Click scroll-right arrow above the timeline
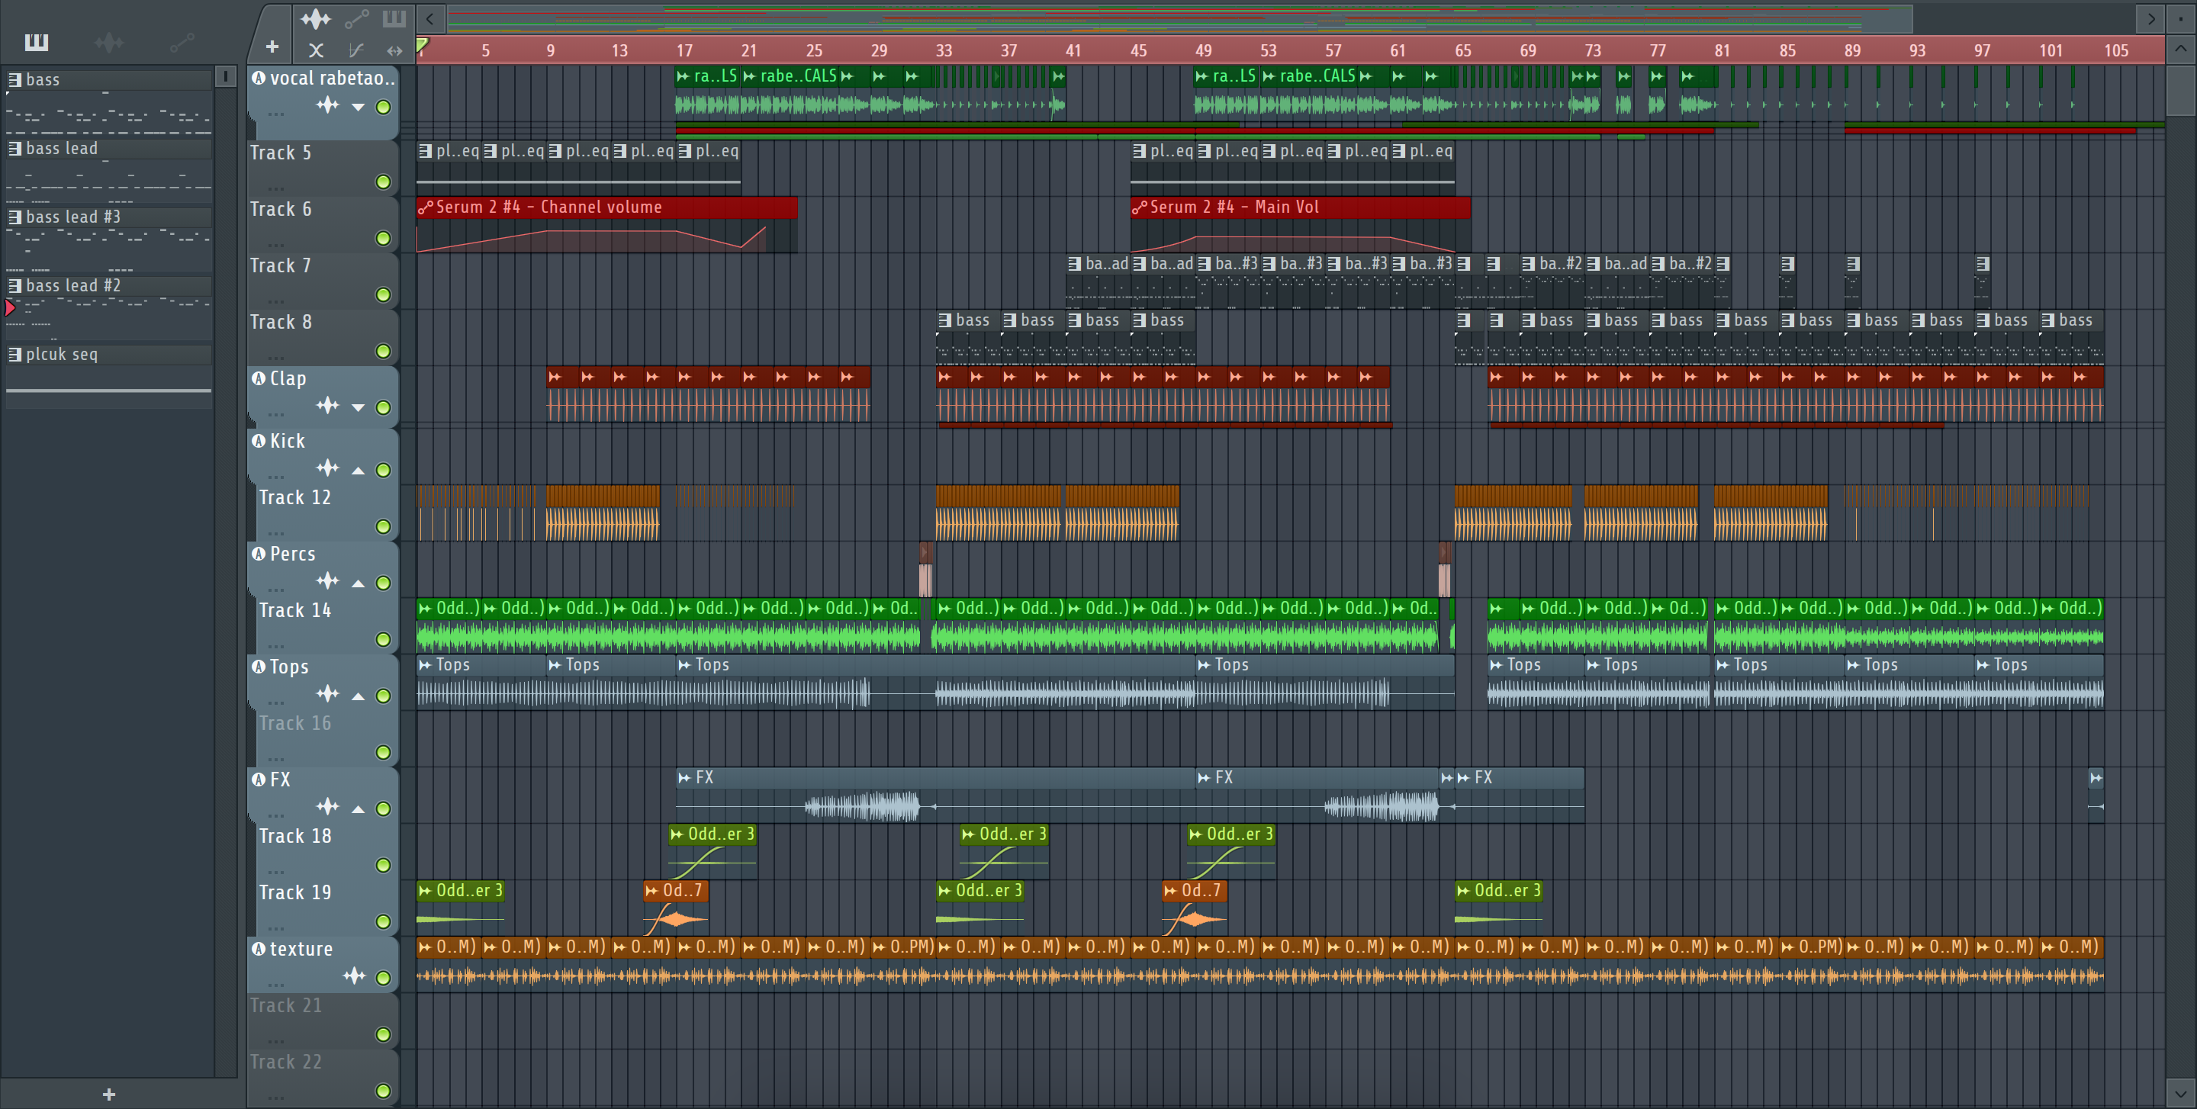 click(x=2151, y=18)
